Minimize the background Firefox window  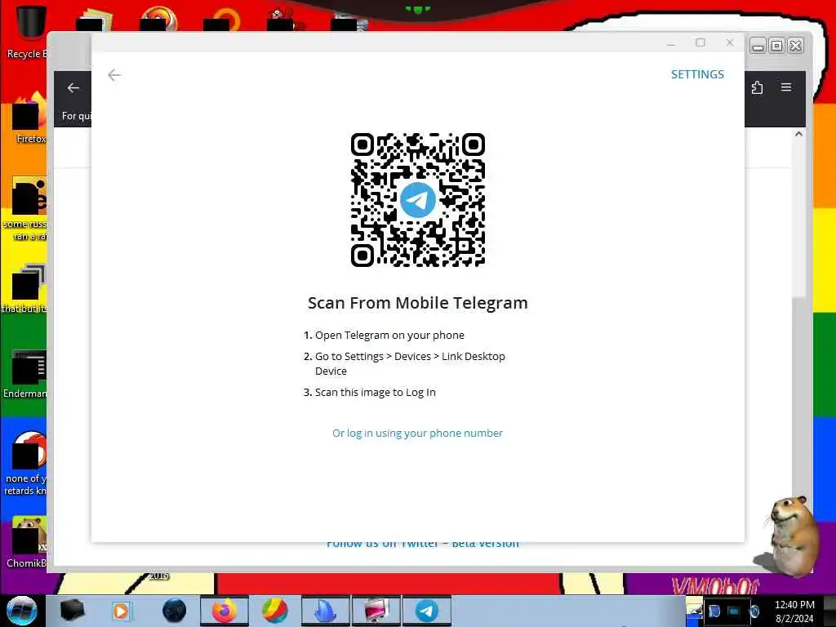pyautogui.click(x=758, y=47)
